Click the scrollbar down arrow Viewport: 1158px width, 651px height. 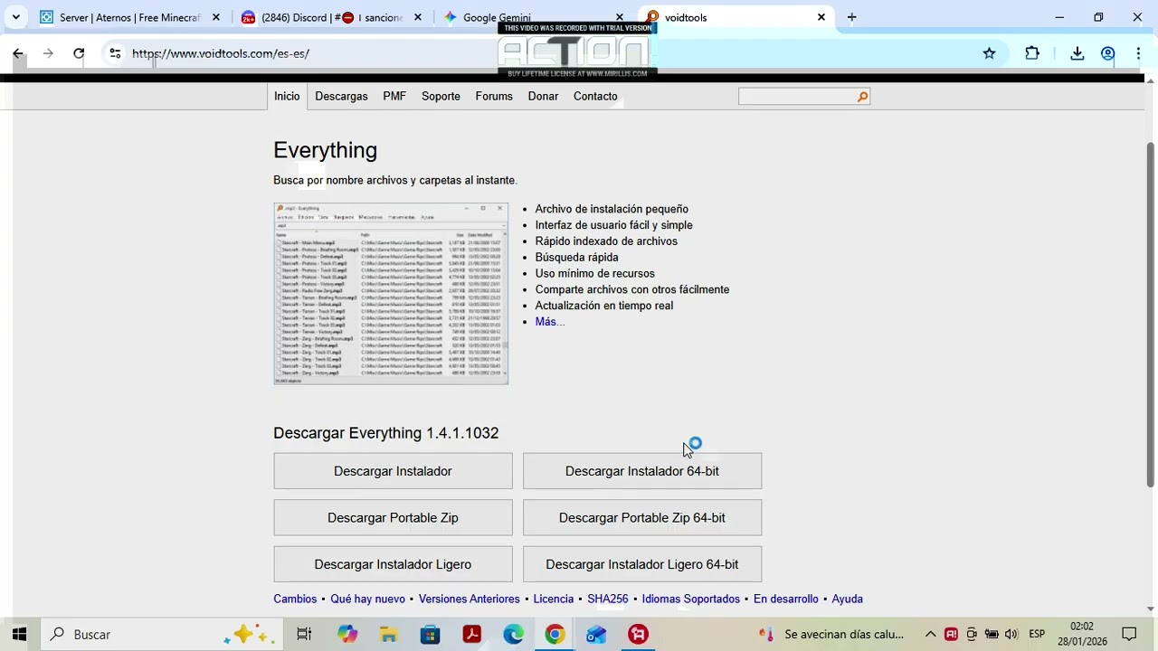(1150, 609)
